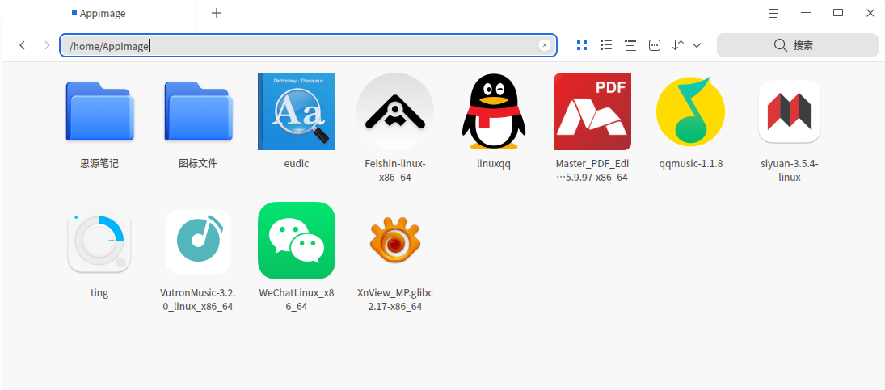Select the ting app icon
This screenshot has height=390, width=885.
(99, 241)
